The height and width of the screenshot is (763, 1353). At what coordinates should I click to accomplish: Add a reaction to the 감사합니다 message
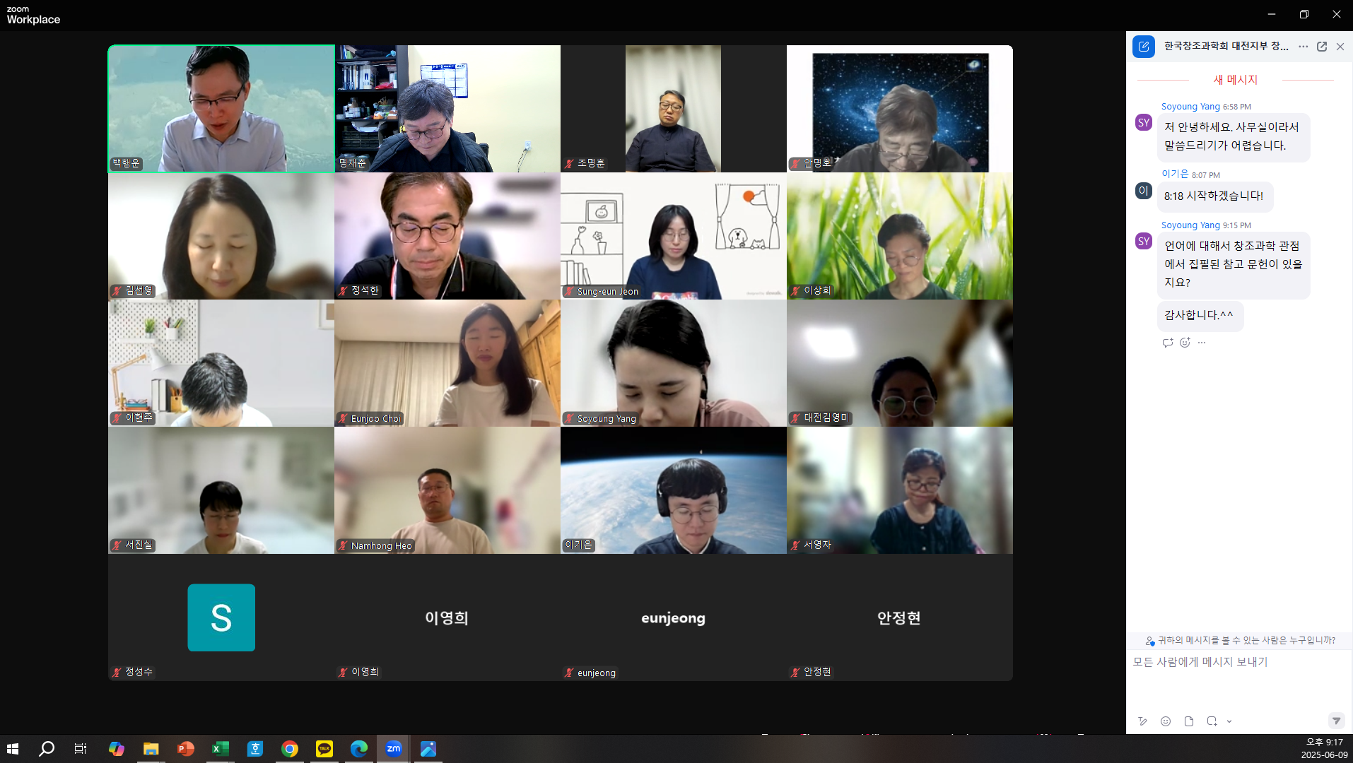[x=1185, y=343]
